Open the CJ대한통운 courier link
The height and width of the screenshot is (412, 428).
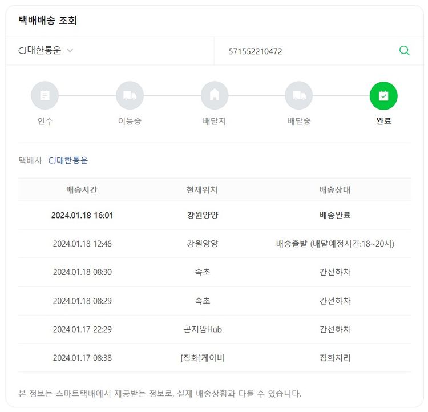tap(68, 160)
